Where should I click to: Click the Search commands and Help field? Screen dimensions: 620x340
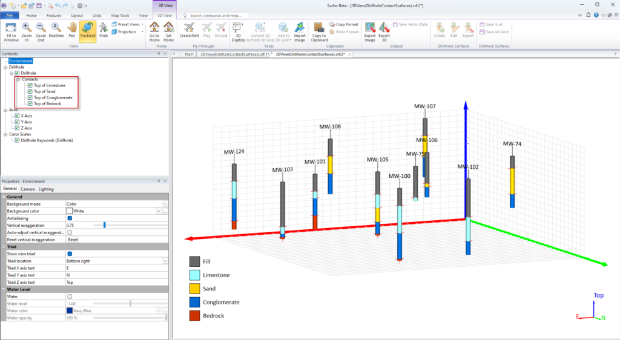coord(230,15)
